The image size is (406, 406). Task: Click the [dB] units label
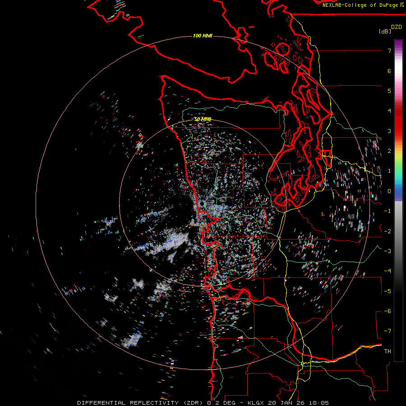tap(385, 31)
